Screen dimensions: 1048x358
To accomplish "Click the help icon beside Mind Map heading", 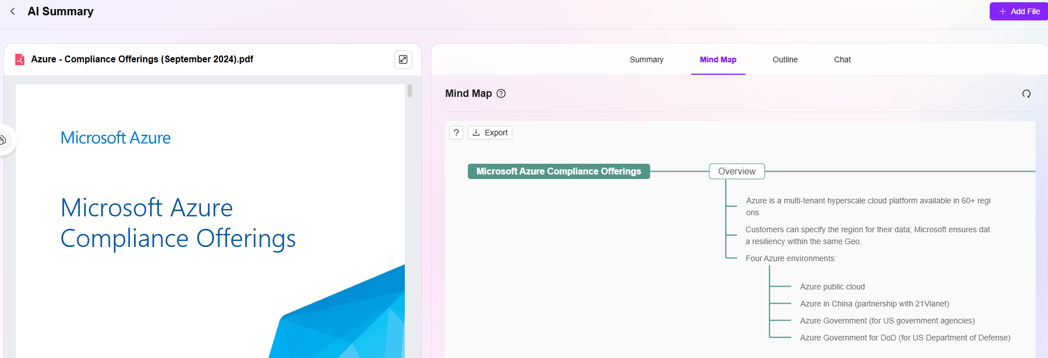I will click(501, 93).
